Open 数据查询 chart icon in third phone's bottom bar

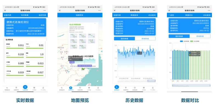pos(117,87)
